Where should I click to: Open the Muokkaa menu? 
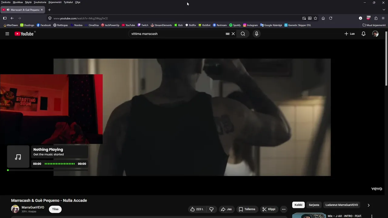18,2
